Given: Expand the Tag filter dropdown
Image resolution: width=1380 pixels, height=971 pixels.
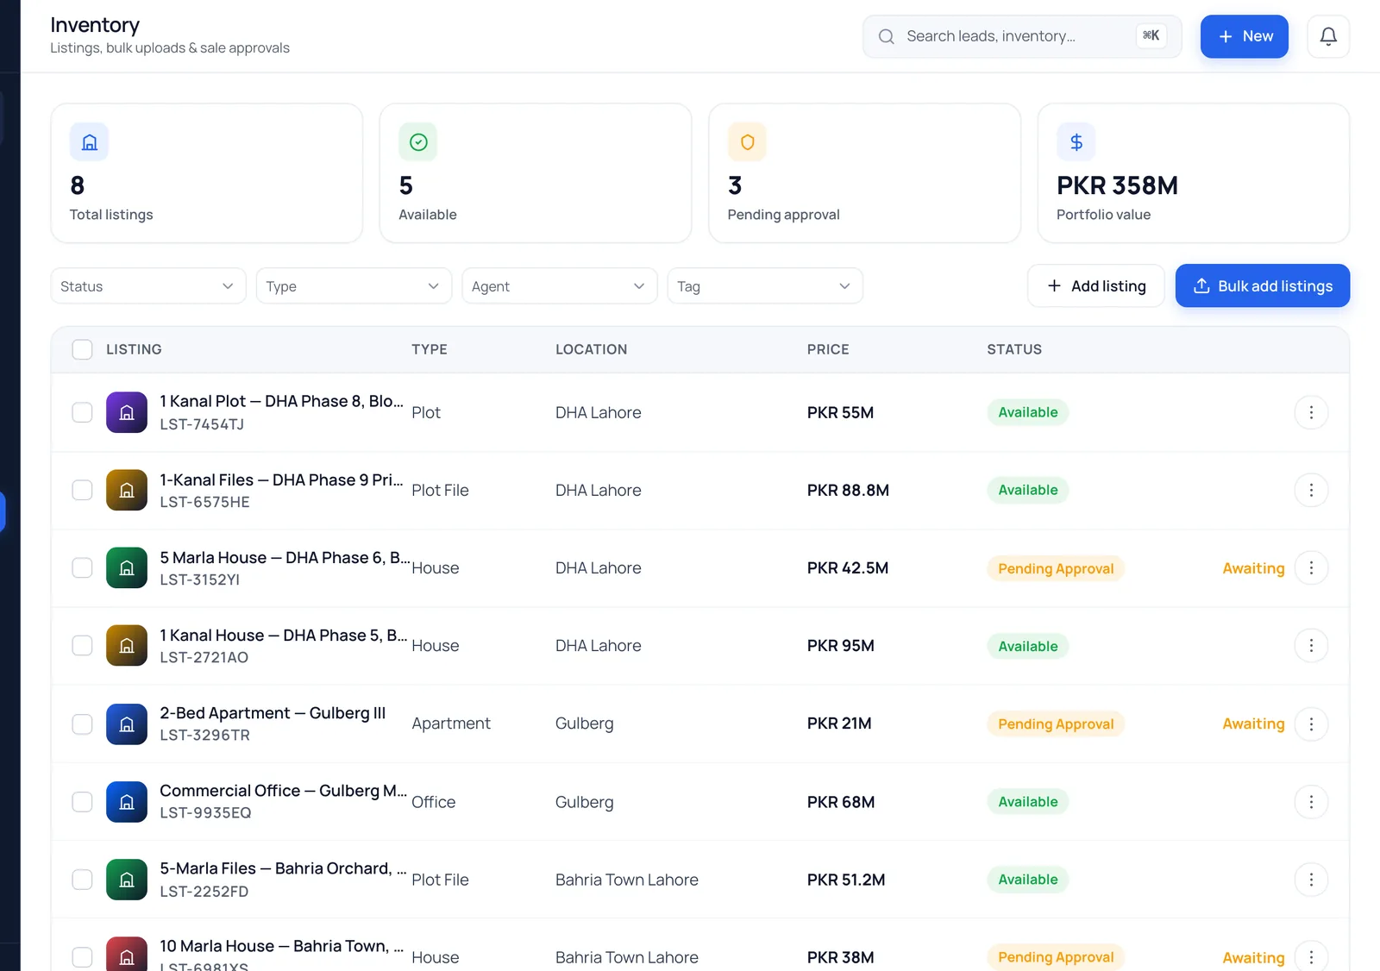Looking at the screenshot, I should click(x=765, y=286).
